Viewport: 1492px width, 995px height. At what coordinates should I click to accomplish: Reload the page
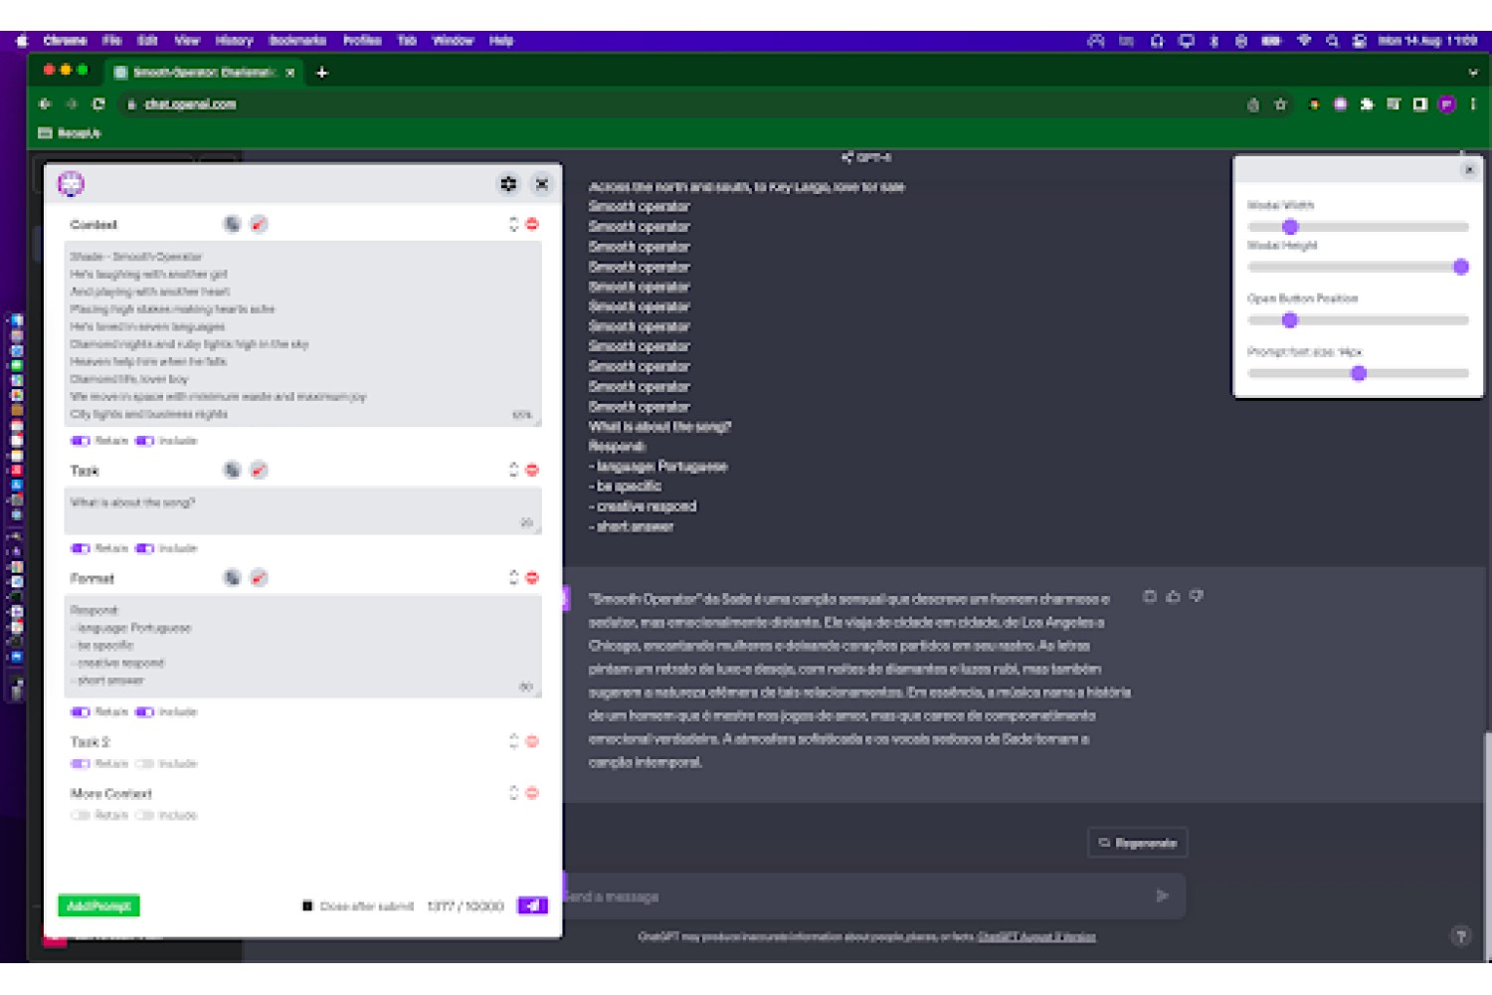click(98, 103)
